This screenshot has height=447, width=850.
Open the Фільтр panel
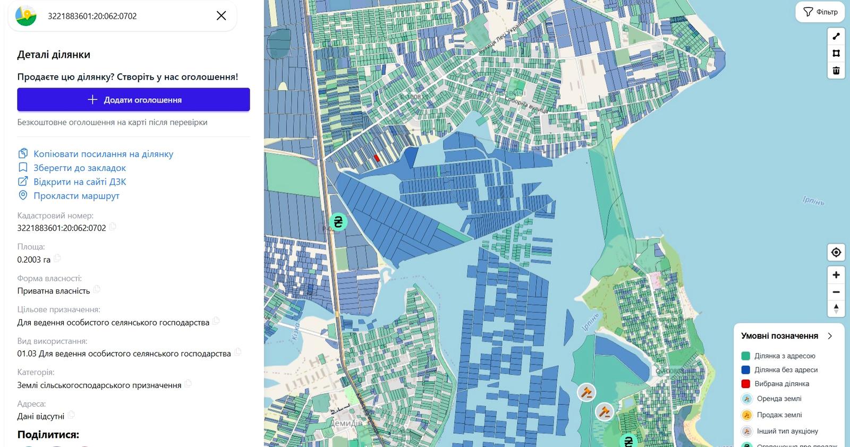(x=820, y=12)
